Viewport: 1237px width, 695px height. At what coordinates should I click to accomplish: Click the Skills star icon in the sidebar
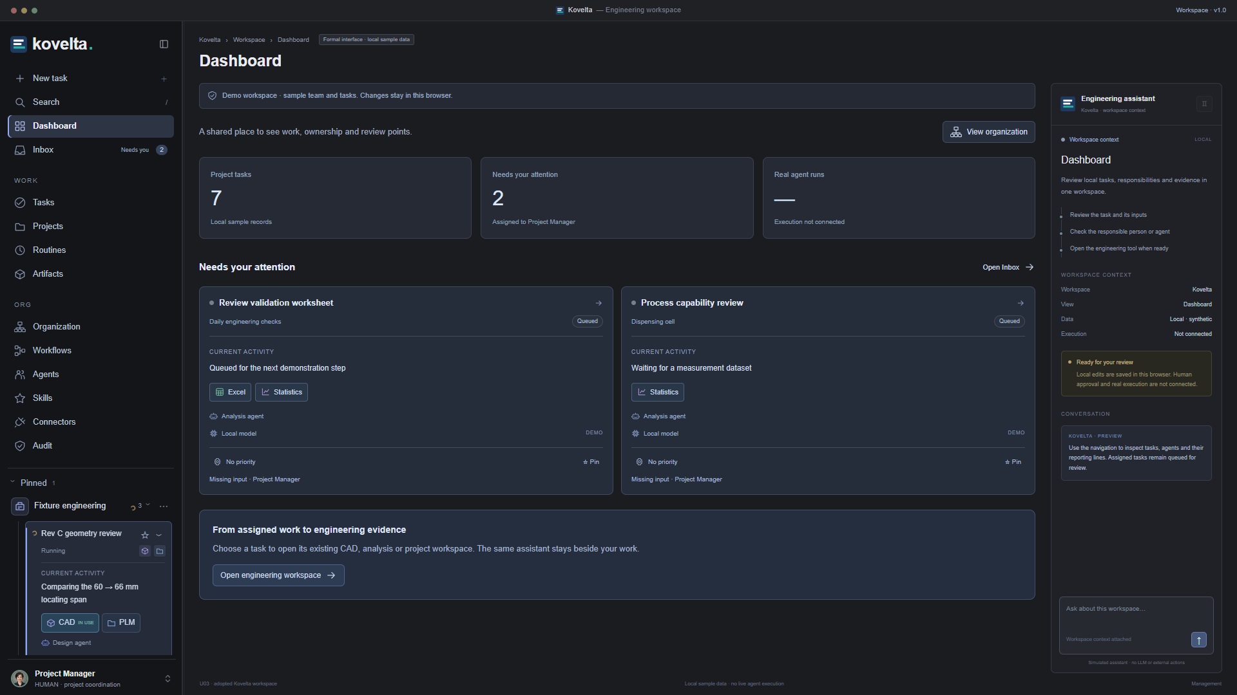[20, 398]
